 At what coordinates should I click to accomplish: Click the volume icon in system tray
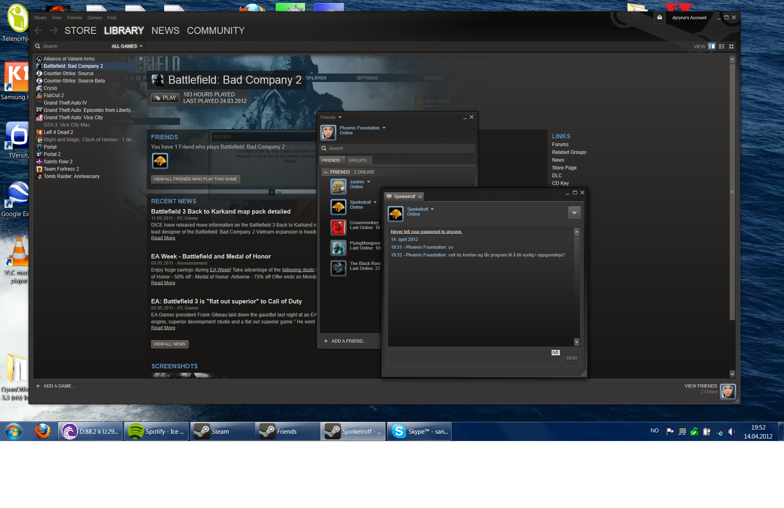click(x=731, y=431)
